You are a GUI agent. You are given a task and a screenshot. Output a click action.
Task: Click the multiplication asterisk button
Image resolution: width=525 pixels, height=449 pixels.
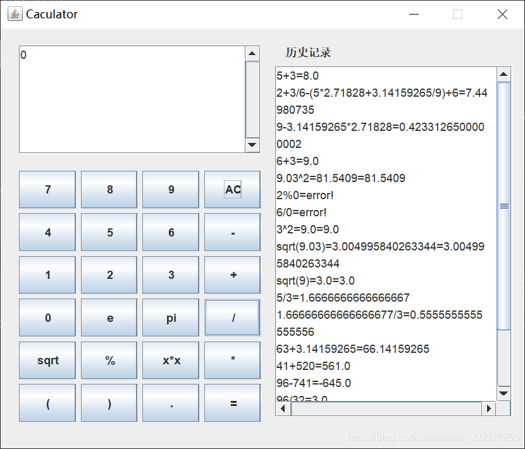(232, 360)
